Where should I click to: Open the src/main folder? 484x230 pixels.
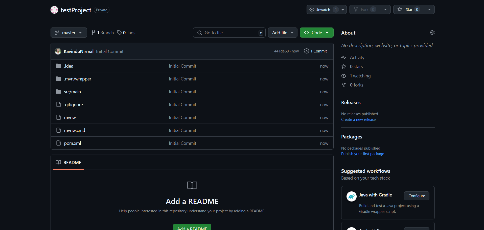click(x=72, y=92)
